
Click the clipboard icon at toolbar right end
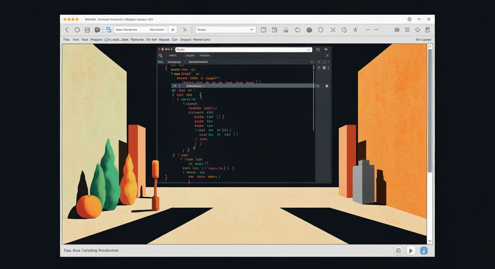click(428, 30)
